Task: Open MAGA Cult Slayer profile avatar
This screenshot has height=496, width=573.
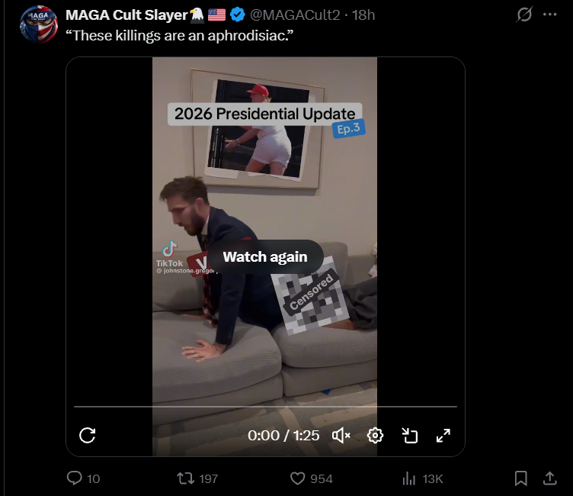Action: click(39, 24)
